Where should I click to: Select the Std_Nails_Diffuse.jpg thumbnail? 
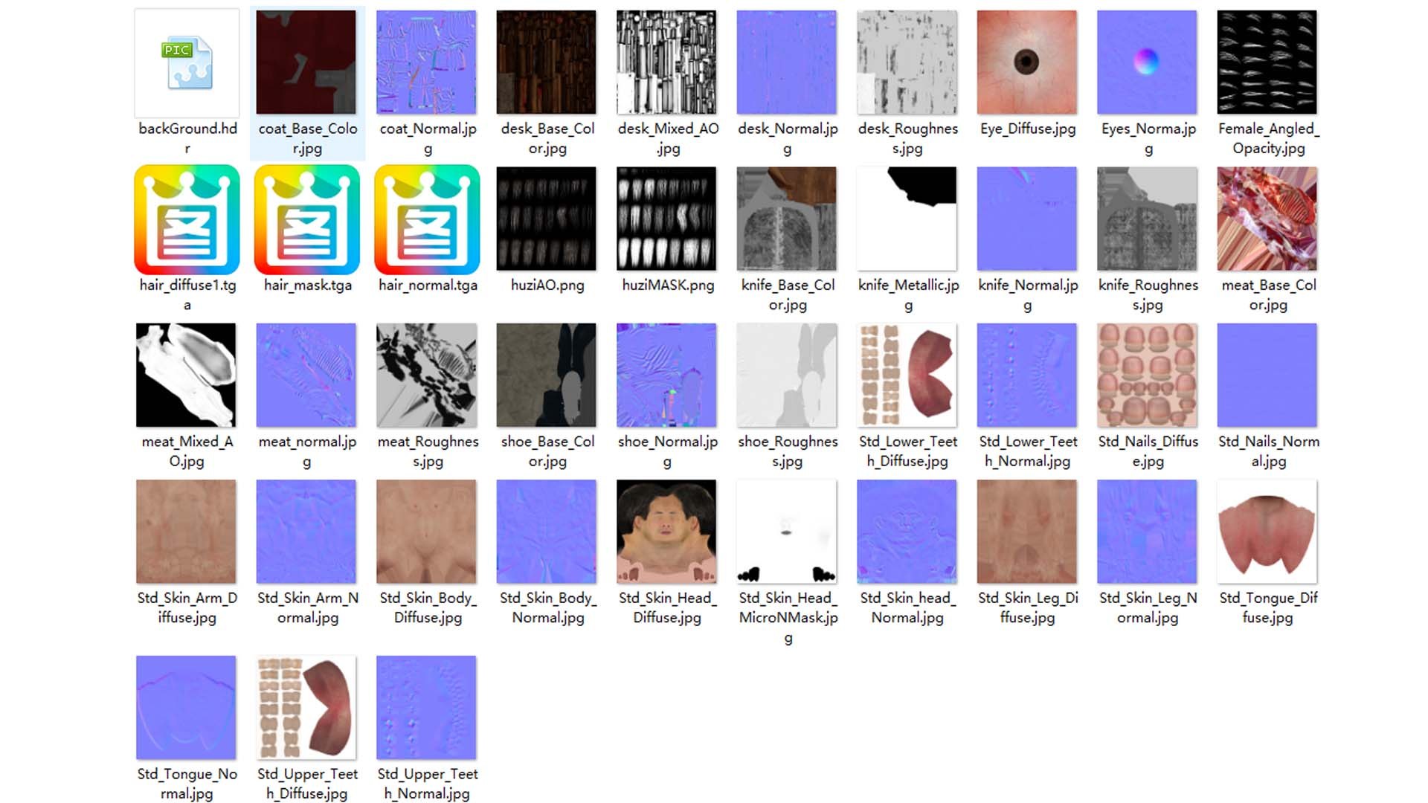1147,375
